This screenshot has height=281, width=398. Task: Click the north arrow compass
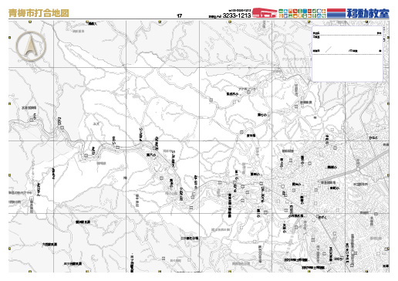31,46
